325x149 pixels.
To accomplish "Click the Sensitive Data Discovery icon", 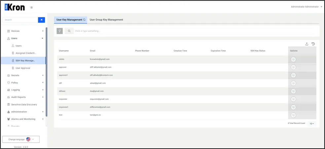I will 9,104.
